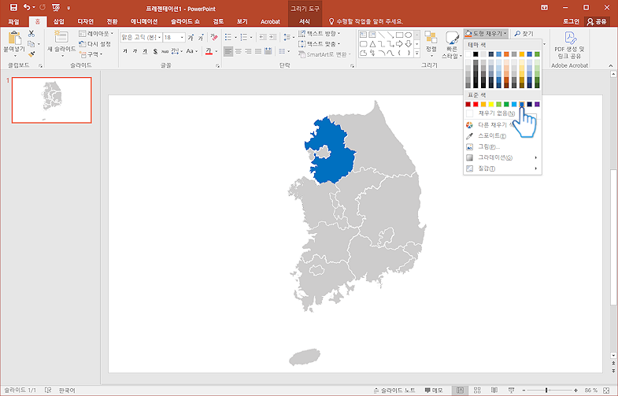This screenshot has width=618, height=396.
Task: Click the distribute text alignment icon
Action: (268, 51)
